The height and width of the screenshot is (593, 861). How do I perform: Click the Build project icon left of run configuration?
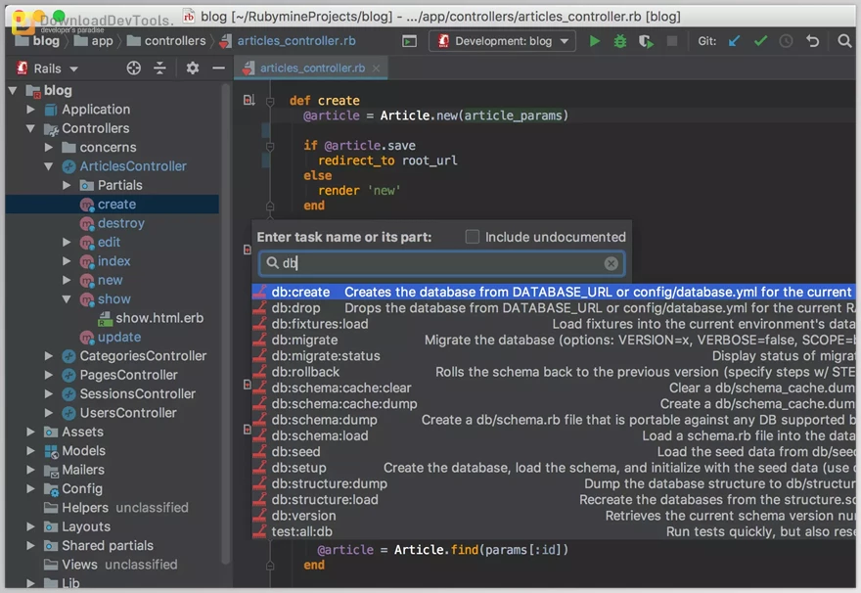point(410,41)
